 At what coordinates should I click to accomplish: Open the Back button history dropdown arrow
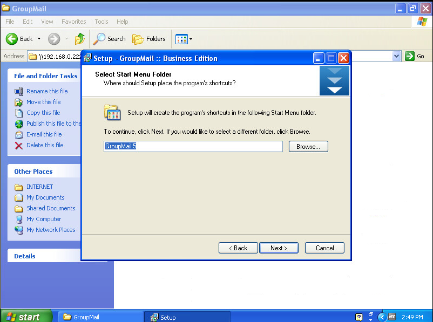(39, 39)
